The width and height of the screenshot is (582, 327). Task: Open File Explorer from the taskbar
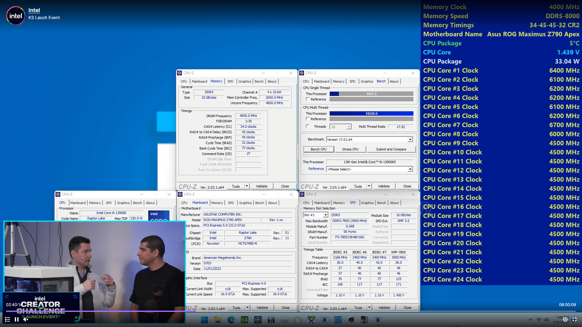click(x=218, y=320)
